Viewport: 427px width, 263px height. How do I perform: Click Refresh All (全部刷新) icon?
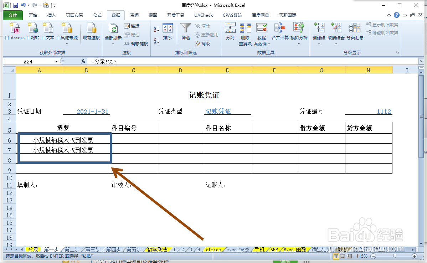click(113, 29)
